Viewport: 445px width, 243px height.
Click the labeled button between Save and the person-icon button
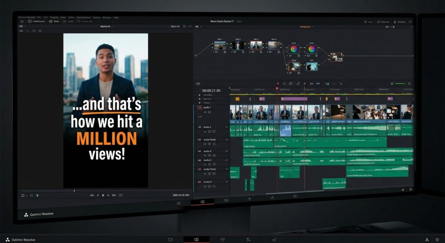point(383,22)
